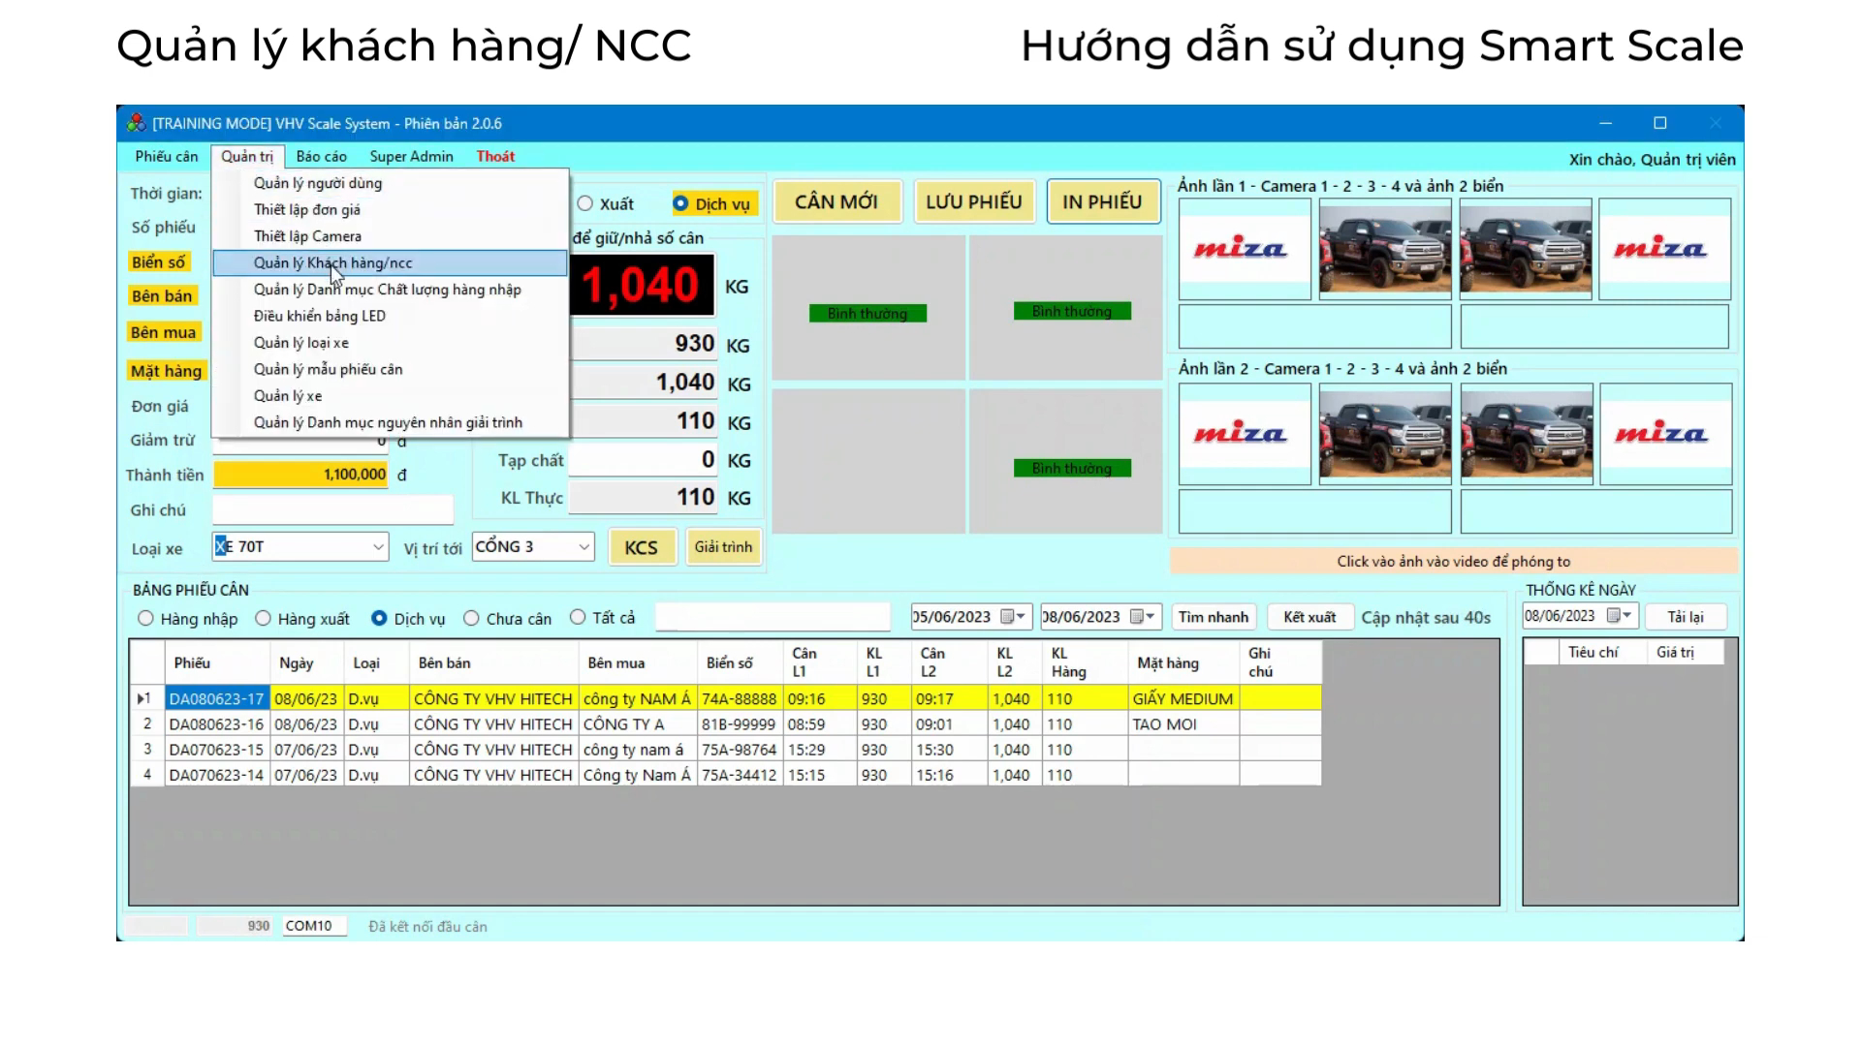Open the "Vị trí tới" dropdown set to CỔNG 3

(x=584, y=546)
